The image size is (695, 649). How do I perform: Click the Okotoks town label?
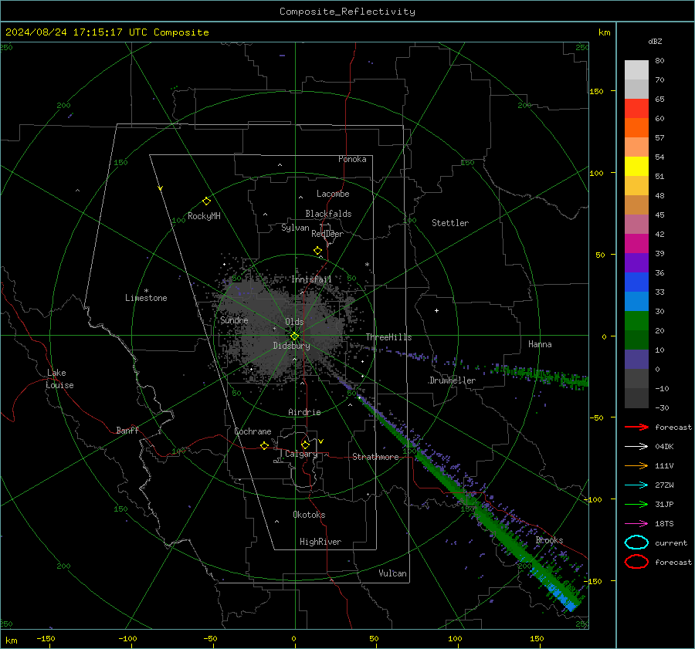(309, 515)
